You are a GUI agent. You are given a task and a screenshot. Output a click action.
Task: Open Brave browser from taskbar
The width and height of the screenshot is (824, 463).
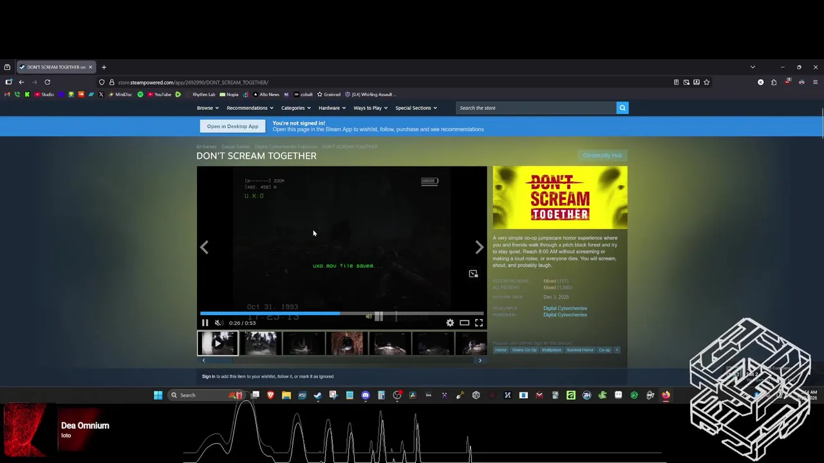(270, 395)
